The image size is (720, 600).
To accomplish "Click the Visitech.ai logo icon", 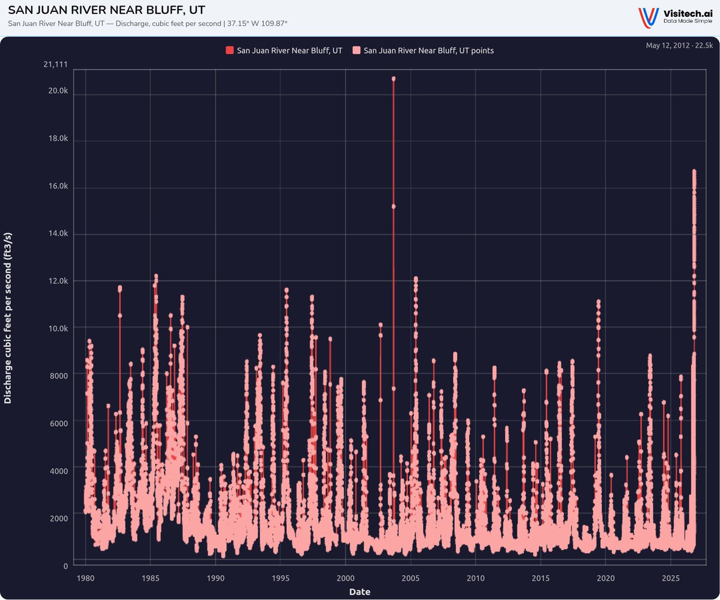I will pyautogui.click(x=648, y=17).
